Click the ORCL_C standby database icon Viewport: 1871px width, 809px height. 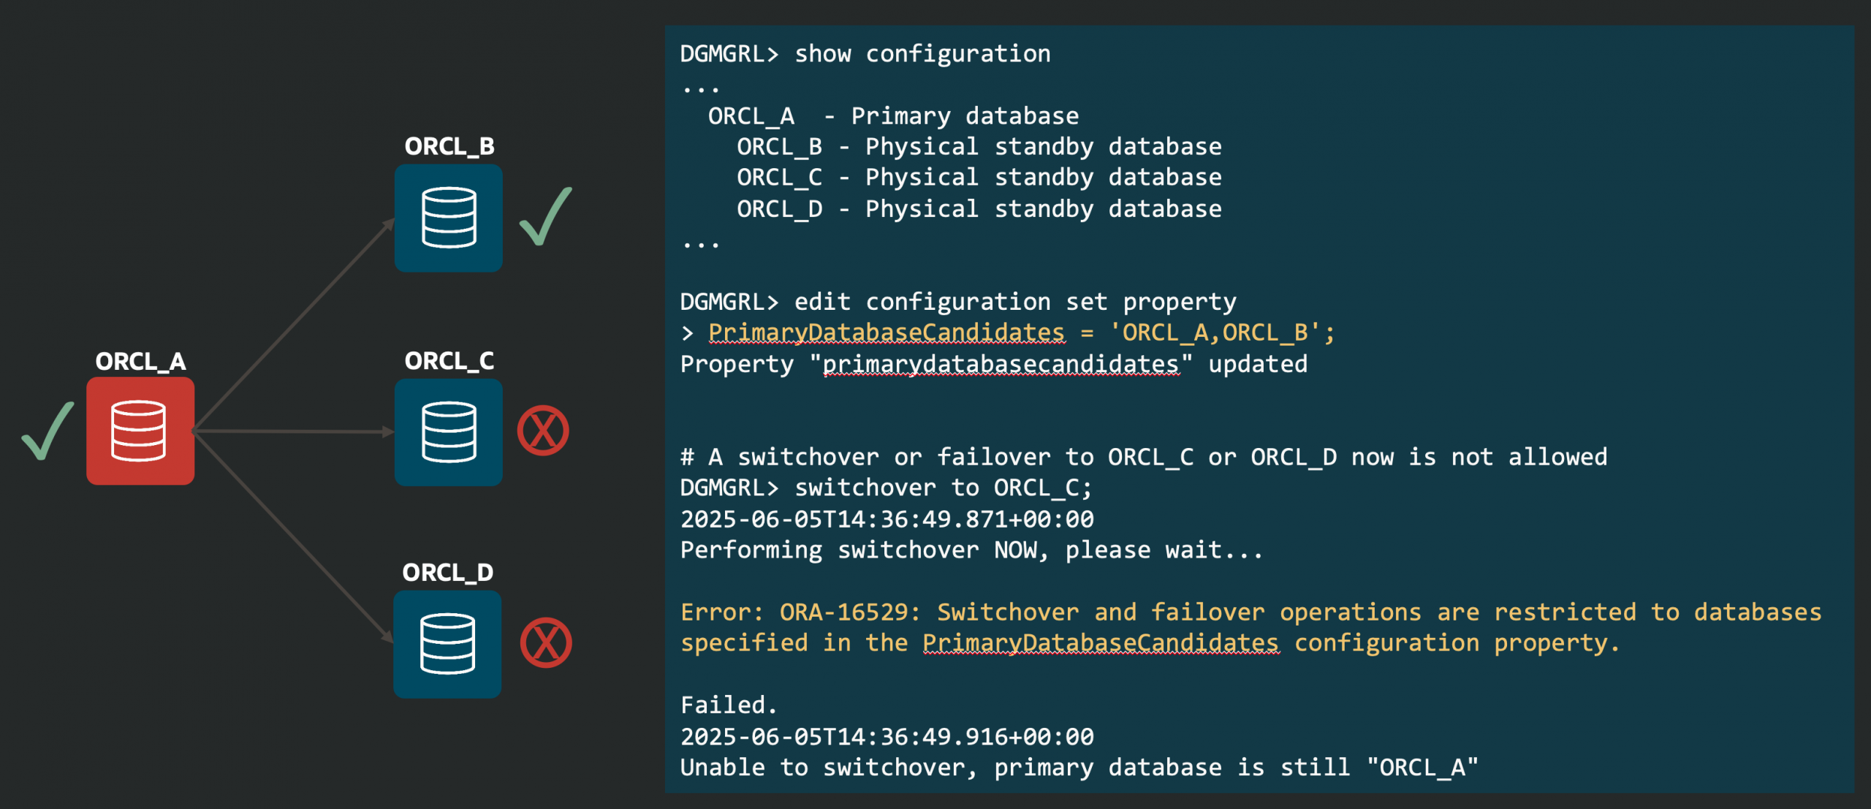(x=448, y=432)
